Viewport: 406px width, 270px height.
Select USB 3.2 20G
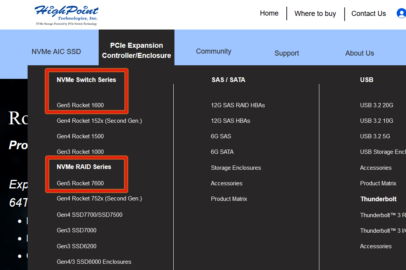tap(376, 105)
